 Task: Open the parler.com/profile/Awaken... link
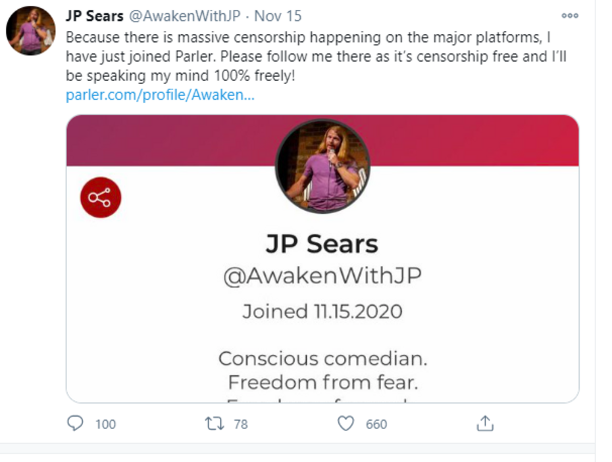160,95
